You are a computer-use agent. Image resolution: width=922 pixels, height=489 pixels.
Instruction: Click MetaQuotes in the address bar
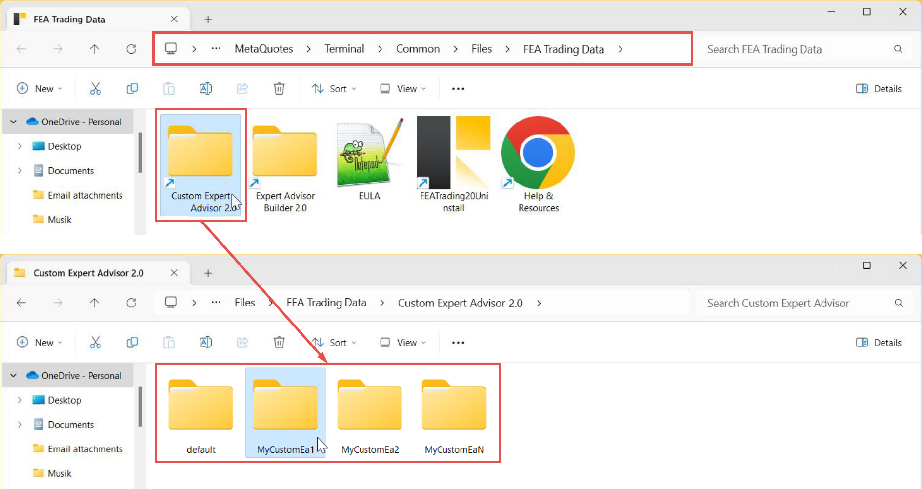point(264,49)
